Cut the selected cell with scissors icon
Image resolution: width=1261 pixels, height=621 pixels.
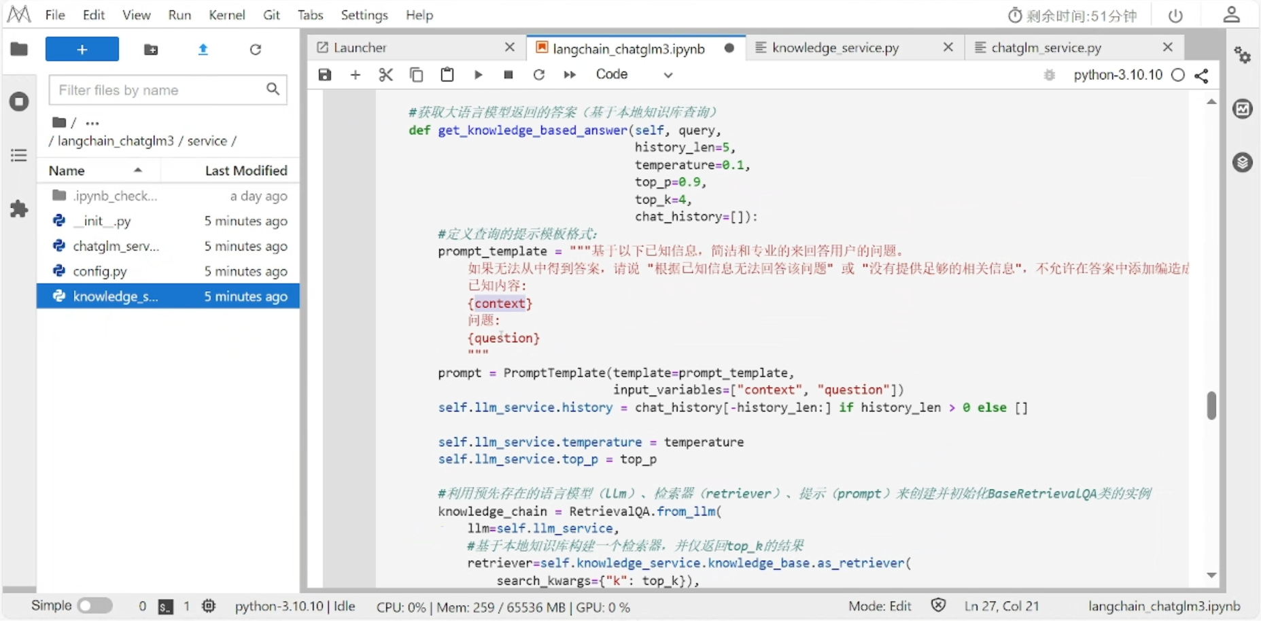coord(385,75)
